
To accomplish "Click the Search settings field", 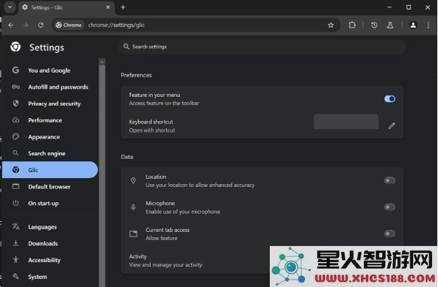I will [262, 46].
